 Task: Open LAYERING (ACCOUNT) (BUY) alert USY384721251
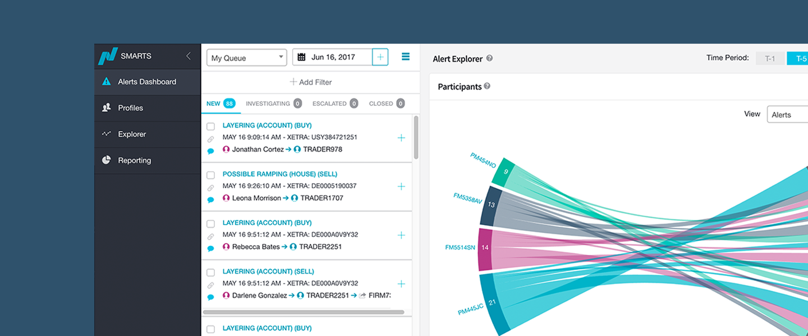(x=267, y=125)
